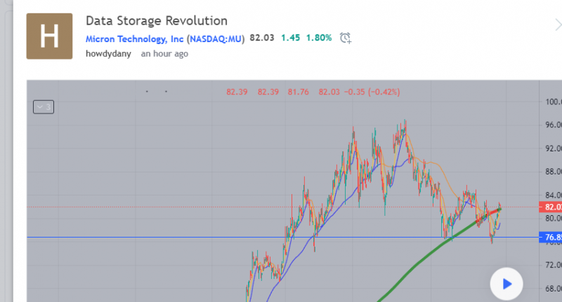562x302 pixels.
Task: Click the 1.80% percent change value
Action: (x=319, y=39)
